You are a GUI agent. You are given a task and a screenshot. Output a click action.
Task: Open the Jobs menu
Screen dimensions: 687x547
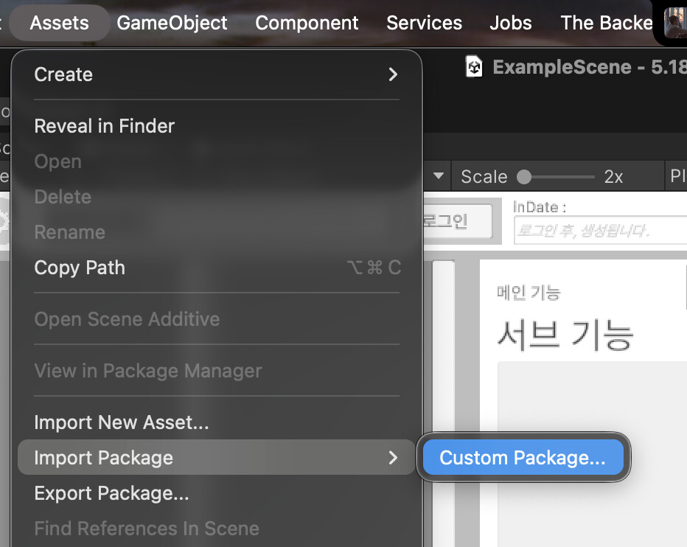pyautogui.click(x=510, y=23)
